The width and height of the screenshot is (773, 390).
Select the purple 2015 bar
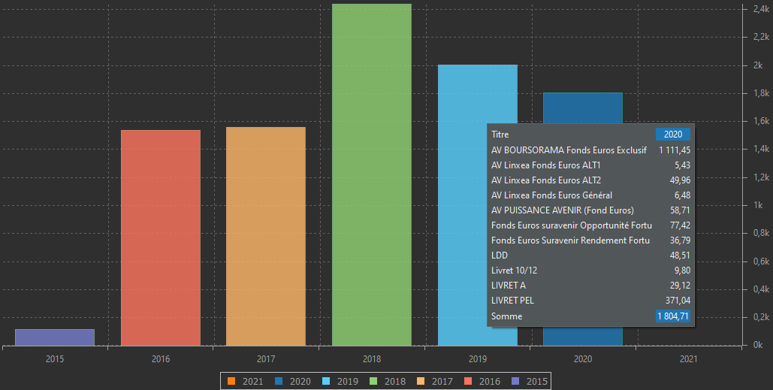click(55, 337)
